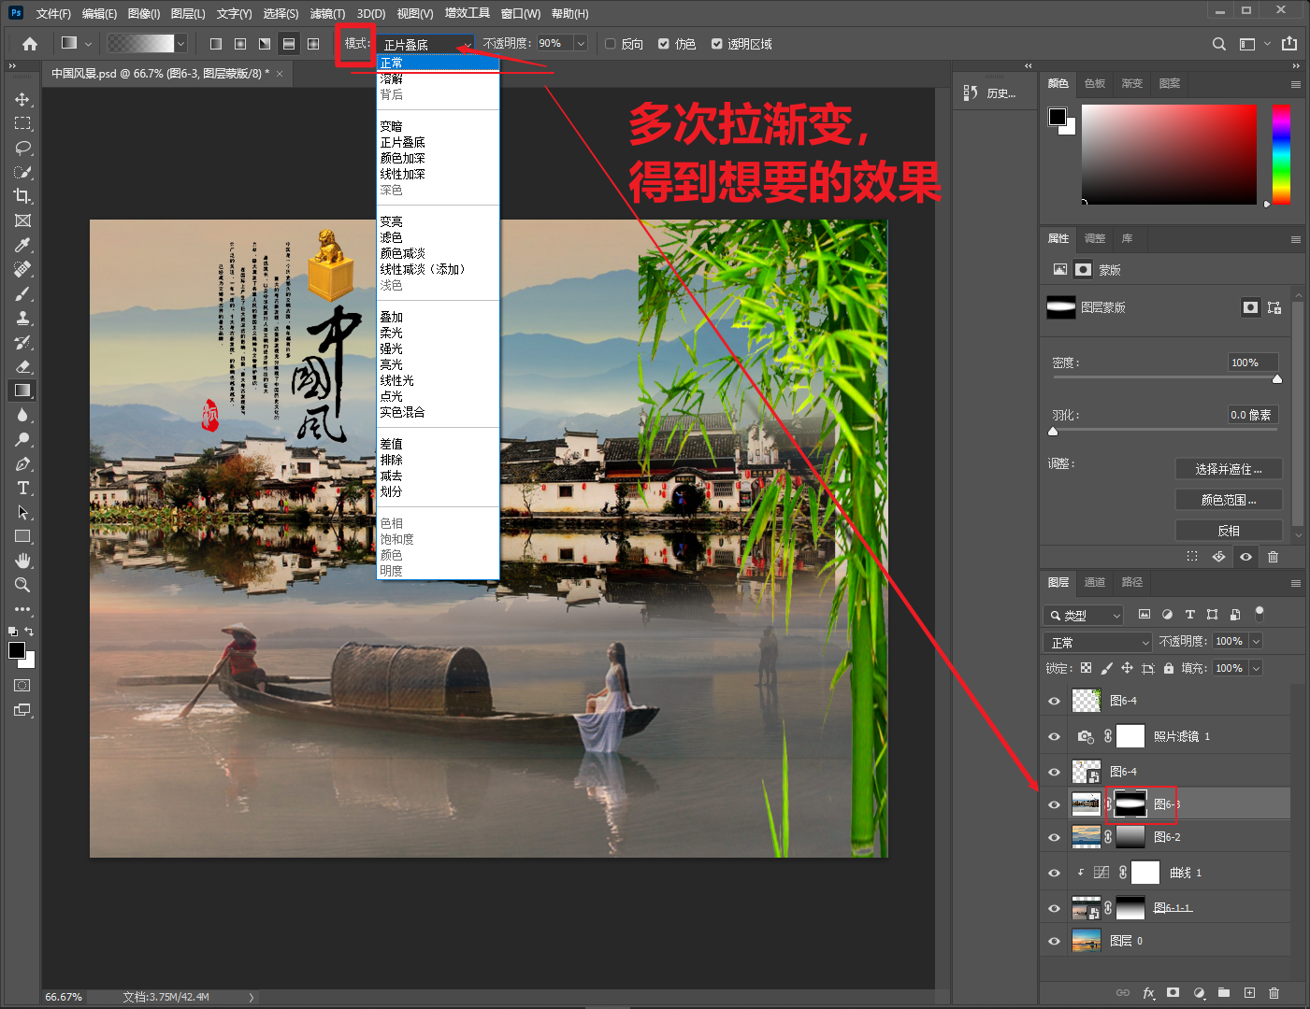Open the layer filter 类型 dropdown
The width and height of the screenshot is (1310, 1009).
pyautogui.click(x=1083, y=615)
